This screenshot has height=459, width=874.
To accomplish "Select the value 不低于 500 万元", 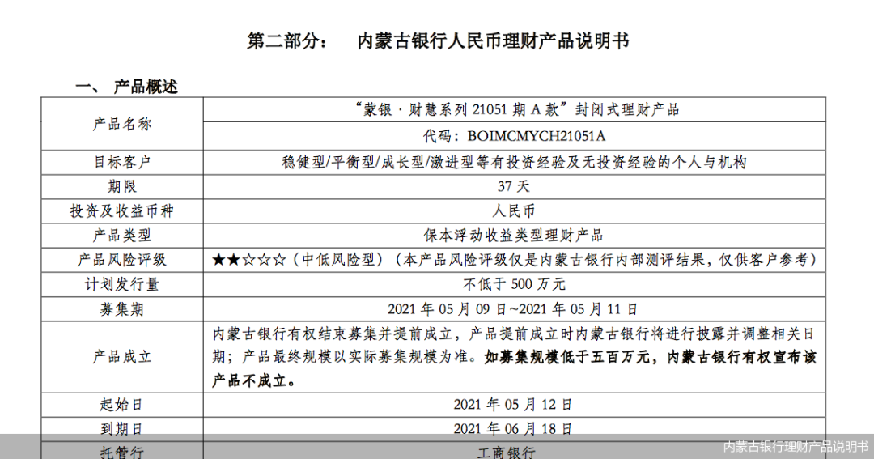I will (x=514, y=284).
